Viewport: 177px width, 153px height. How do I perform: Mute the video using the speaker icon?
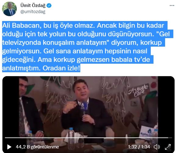[x=157, y=147]
